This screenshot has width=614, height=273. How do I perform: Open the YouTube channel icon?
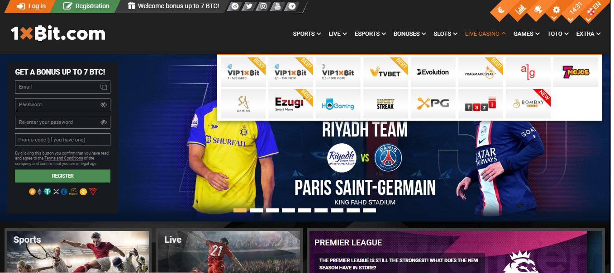coord(278,6)
